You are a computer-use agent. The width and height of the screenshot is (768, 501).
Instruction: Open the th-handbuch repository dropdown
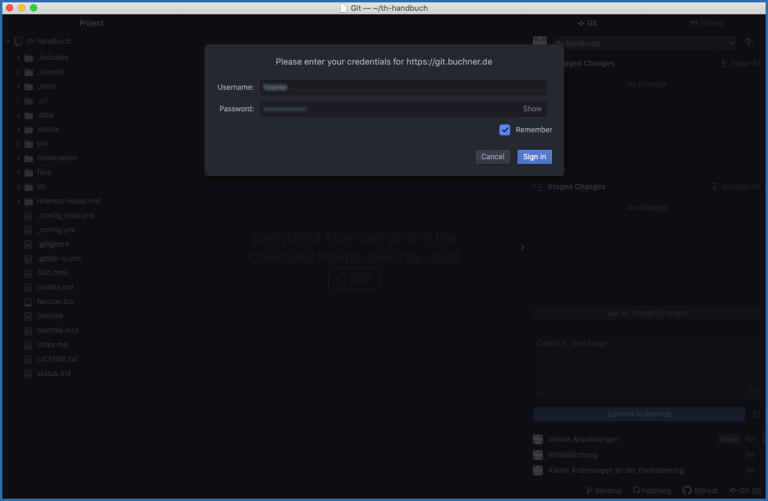[x=644, y=43]
